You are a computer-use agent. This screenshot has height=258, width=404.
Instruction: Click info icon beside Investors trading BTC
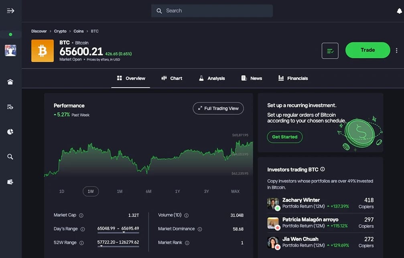322,169
